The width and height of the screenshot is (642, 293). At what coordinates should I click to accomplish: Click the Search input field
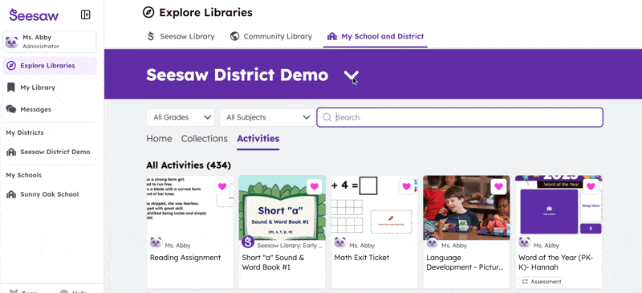pos(460,117)
